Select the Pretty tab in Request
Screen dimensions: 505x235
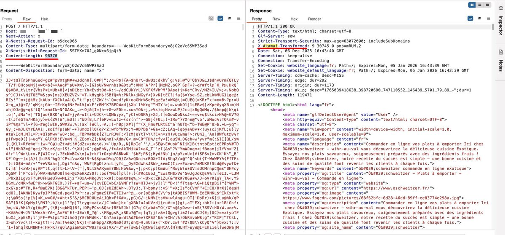point(7,19)
